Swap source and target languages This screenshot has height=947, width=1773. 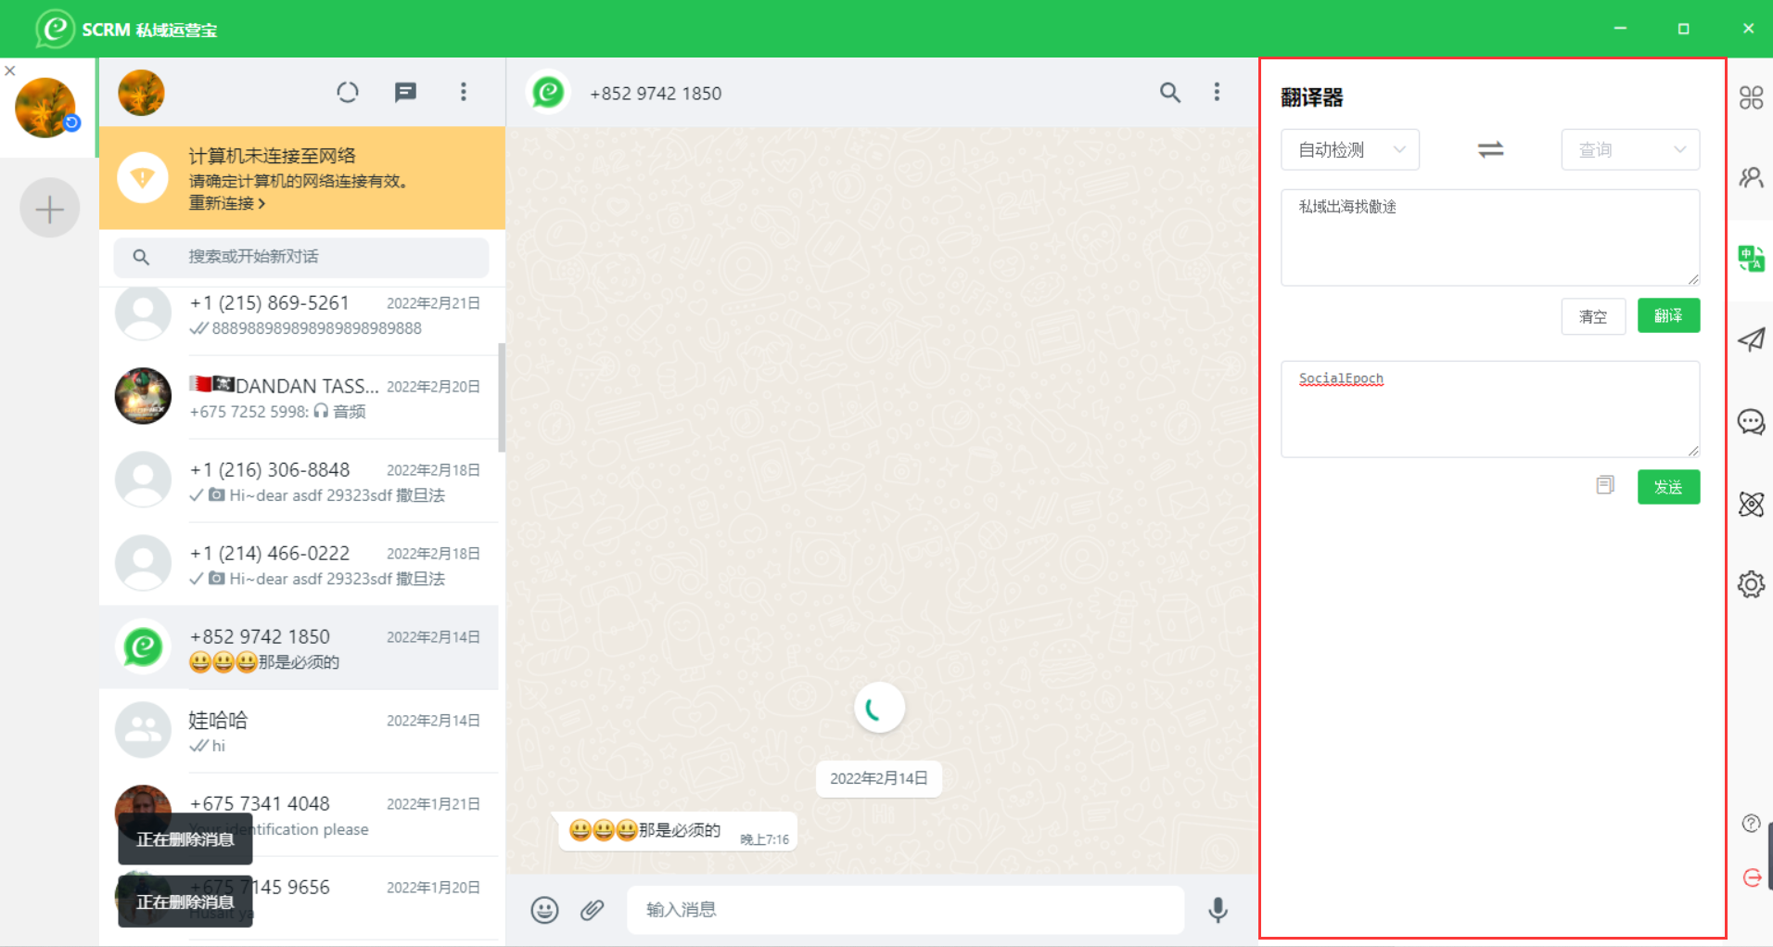click(1490, 149)
